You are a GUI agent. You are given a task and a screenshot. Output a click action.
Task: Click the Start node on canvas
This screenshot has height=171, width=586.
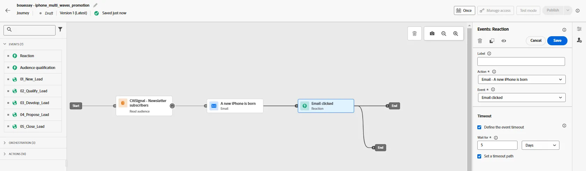pos(76,106)
